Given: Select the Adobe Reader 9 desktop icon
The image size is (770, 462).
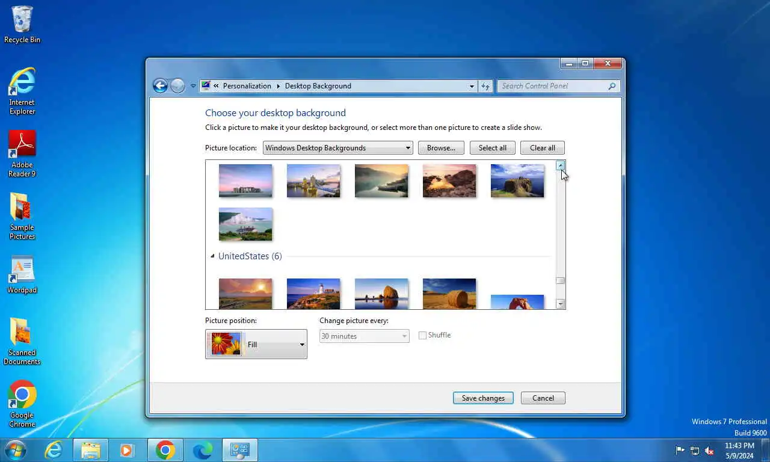Looking at the screenshot, I should pos(22,154).
